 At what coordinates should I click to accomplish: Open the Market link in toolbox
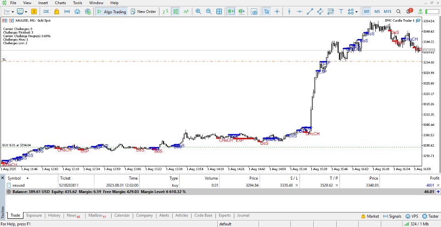point(370,216)
